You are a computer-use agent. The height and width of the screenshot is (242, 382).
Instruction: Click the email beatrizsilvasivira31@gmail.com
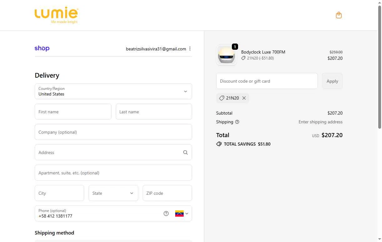pos(156,49)
